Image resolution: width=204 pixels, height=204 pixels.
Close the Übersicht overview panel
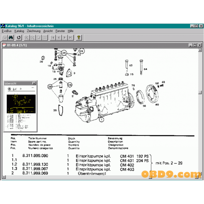(34, 83)
